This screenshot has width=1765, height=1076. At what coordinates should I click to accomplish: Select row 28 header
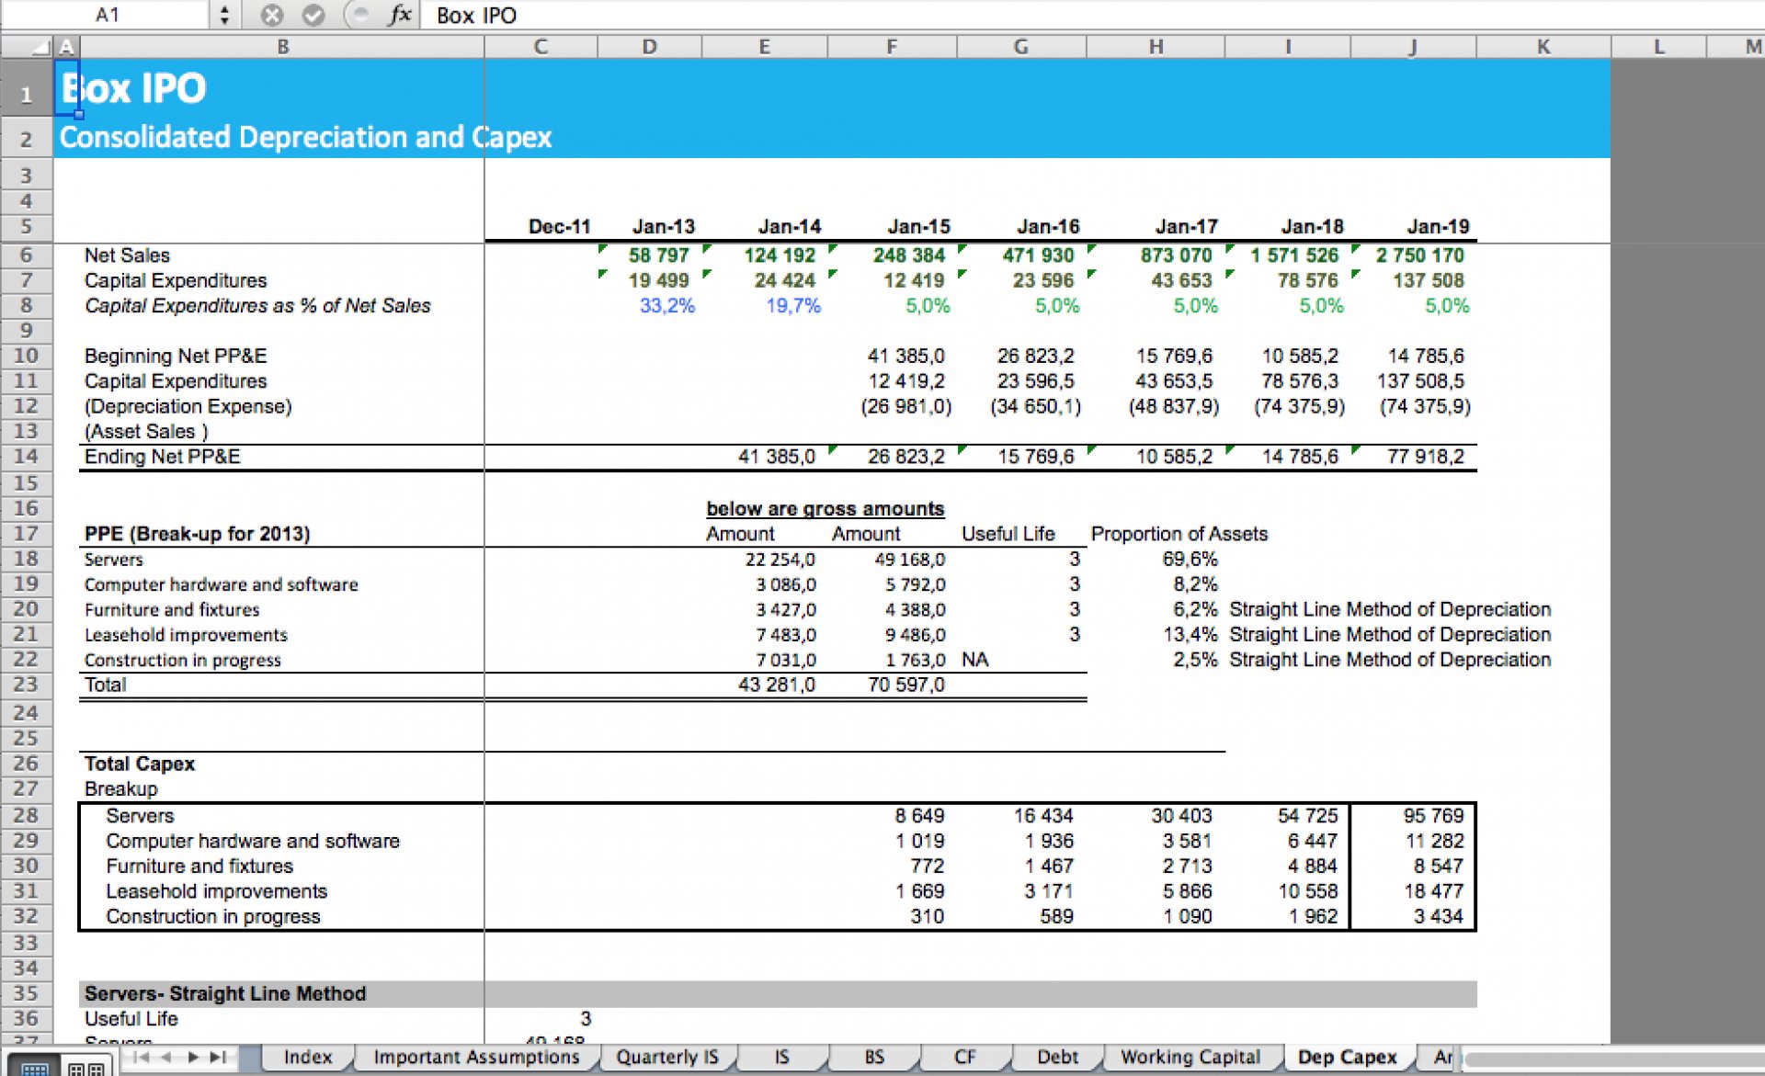(x=26, y=816)
